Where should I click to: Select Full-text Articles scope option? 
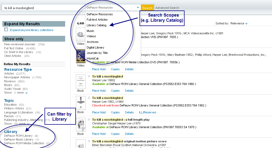(97, 20)
